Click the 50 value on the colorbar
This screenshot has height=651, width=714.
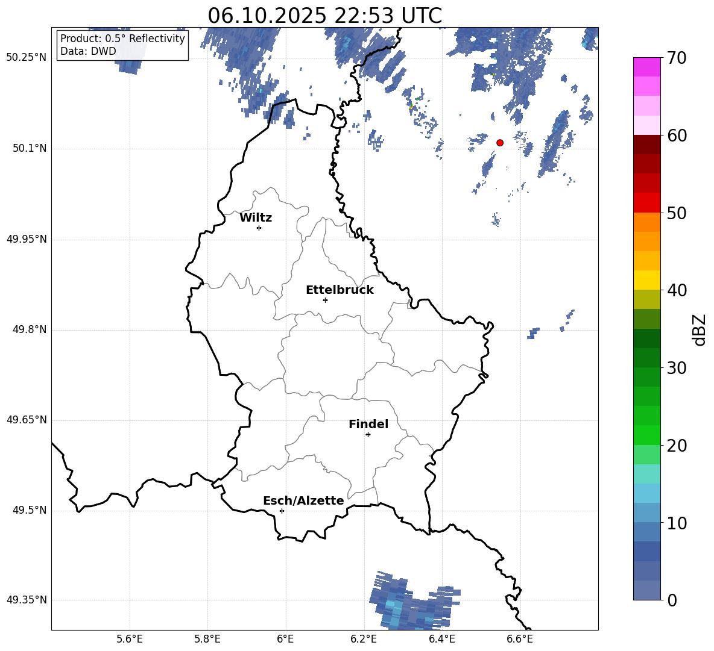click(677, 213)
